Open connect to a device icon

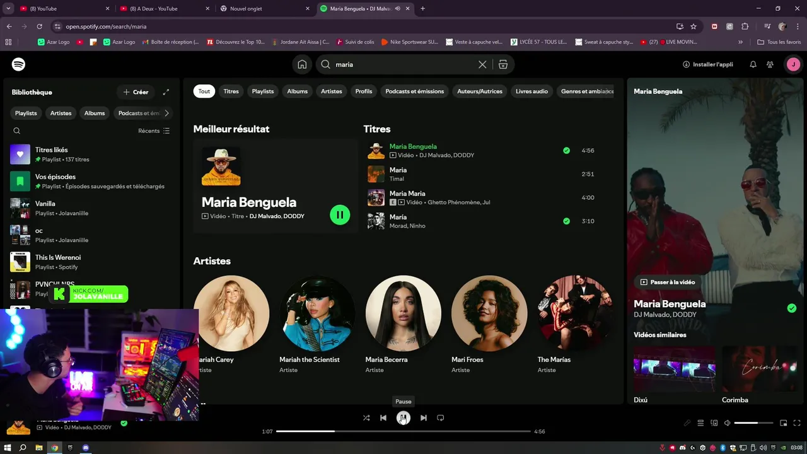[714, 423]
